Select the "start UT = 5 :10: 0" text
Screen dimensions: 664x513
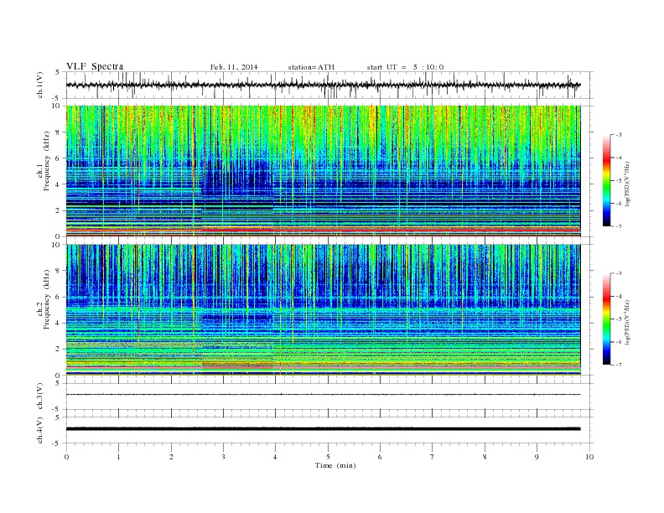click(405, 67)
